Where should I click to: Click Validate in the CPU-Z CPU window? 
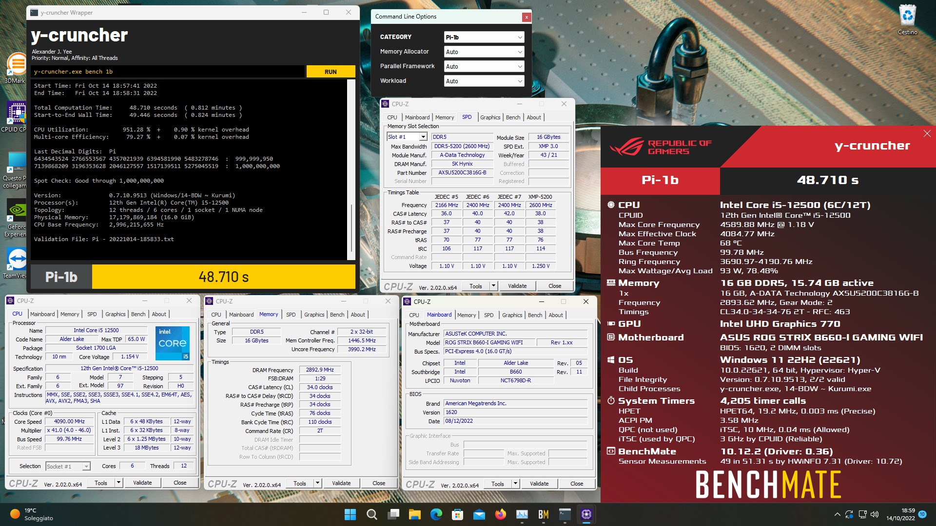coord(142,483)
